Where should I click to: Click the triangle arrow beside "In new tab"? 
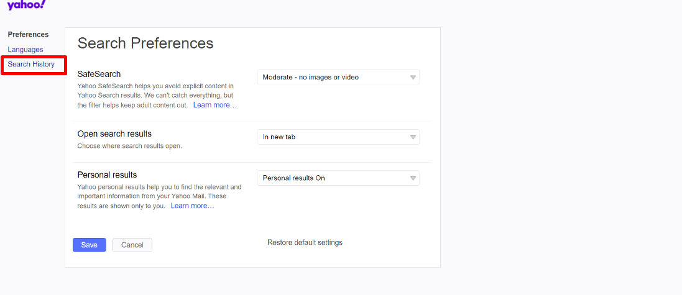[413, 137]
